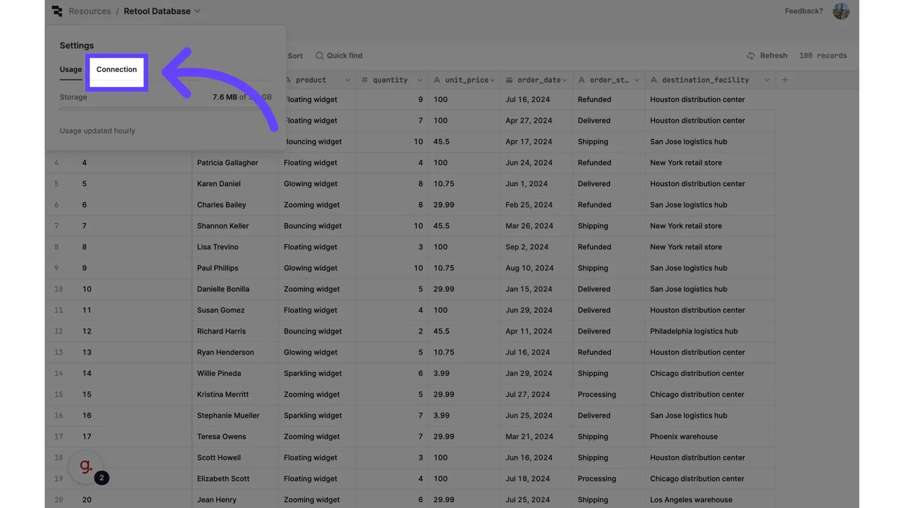Select the Willie Pineda cell

(x=235, y=374)
